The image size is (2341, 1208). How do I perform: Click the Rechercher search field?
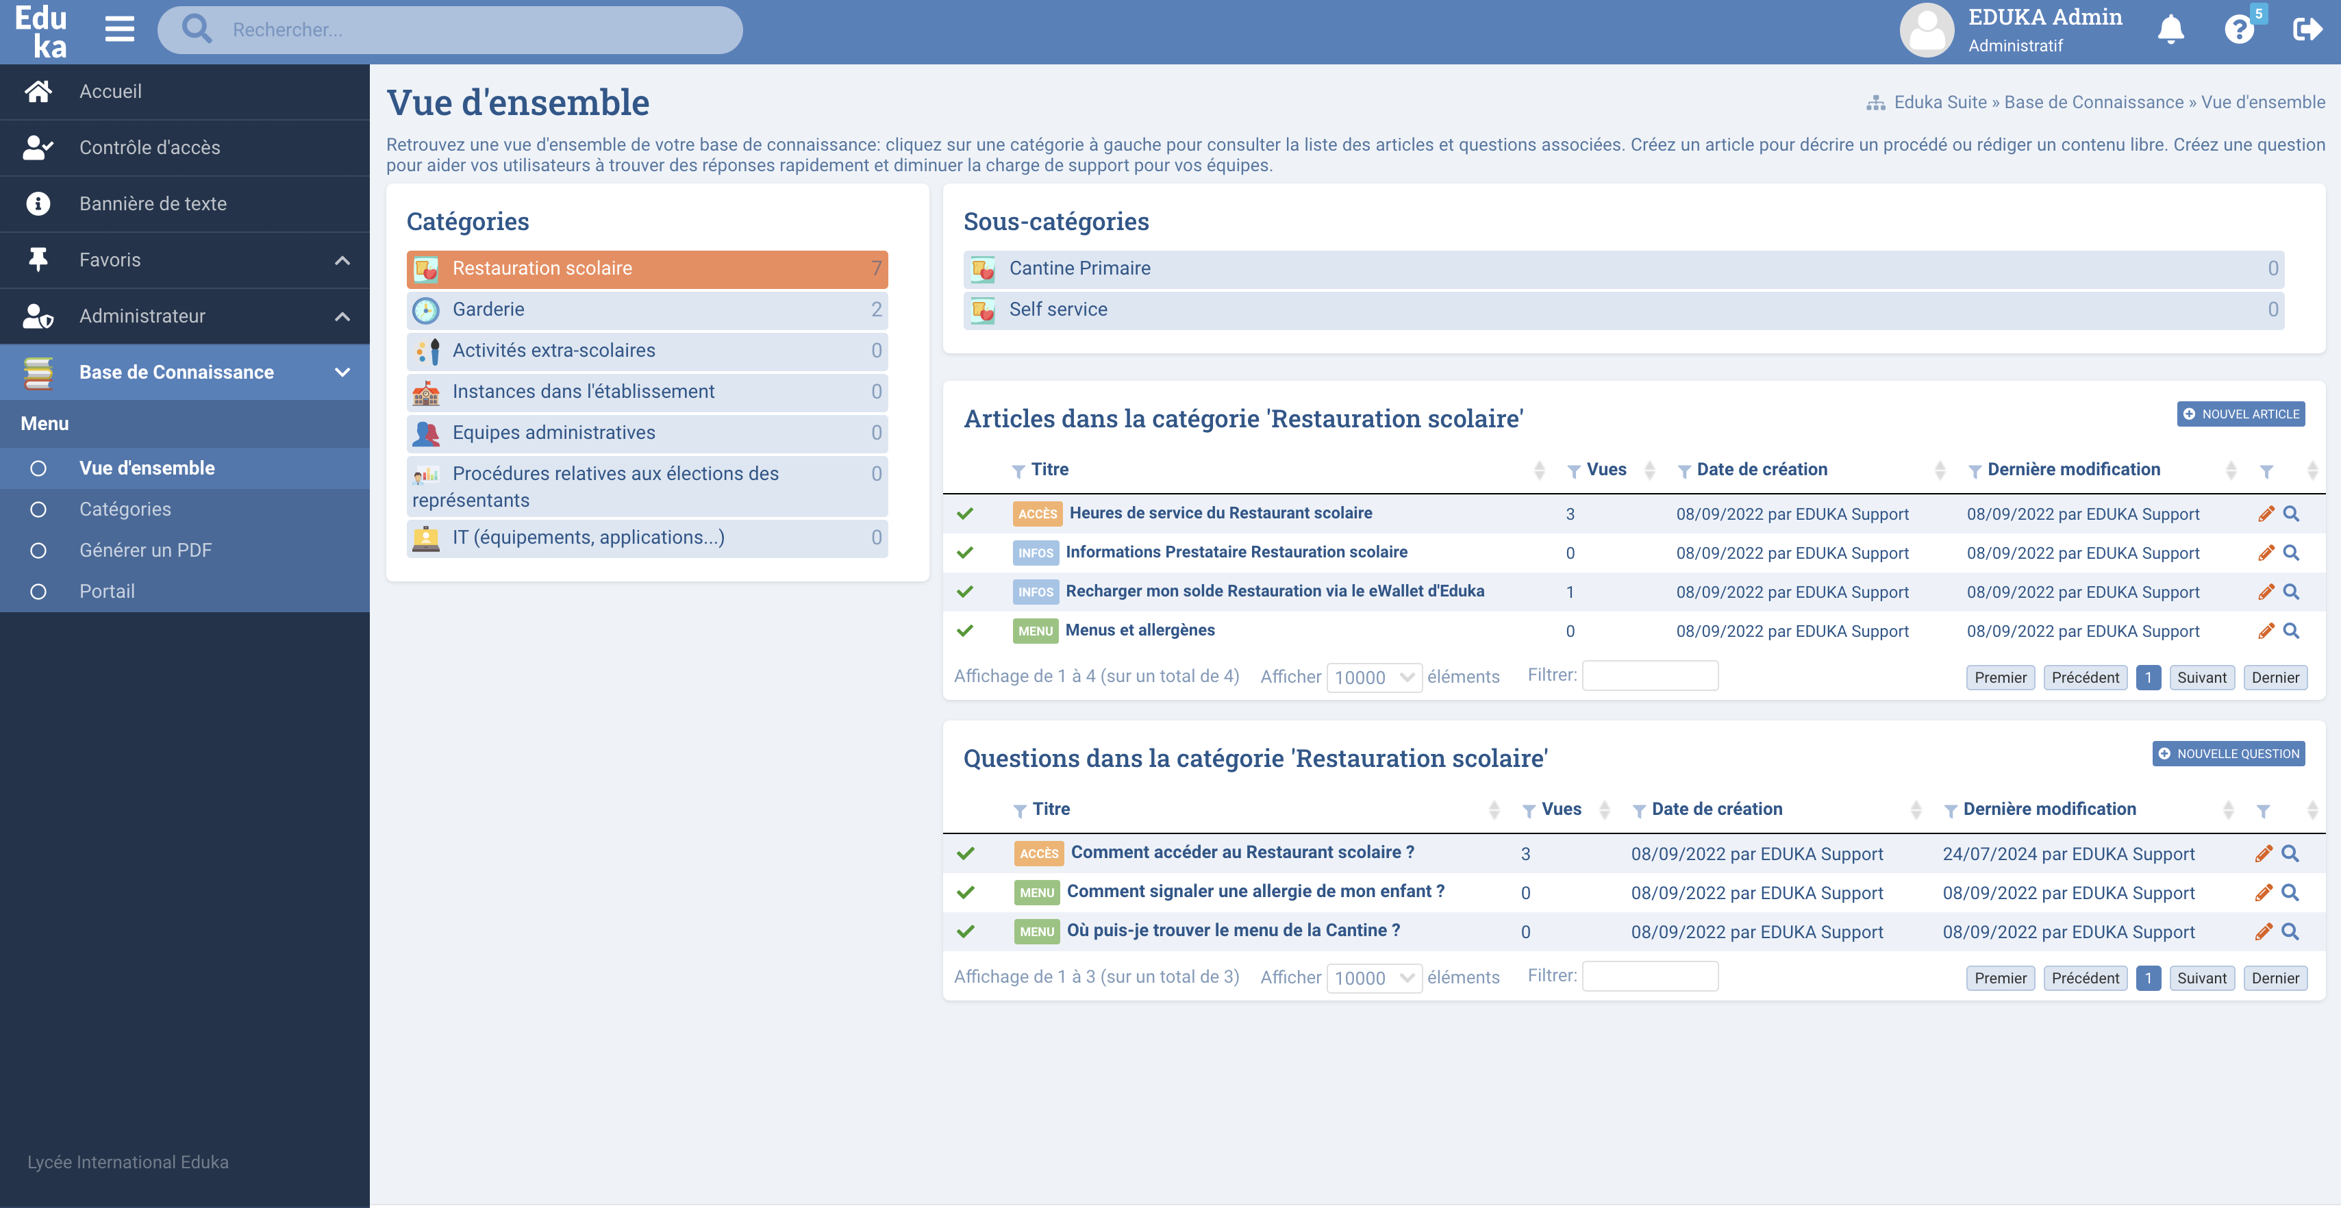click(x=450, y=30)
